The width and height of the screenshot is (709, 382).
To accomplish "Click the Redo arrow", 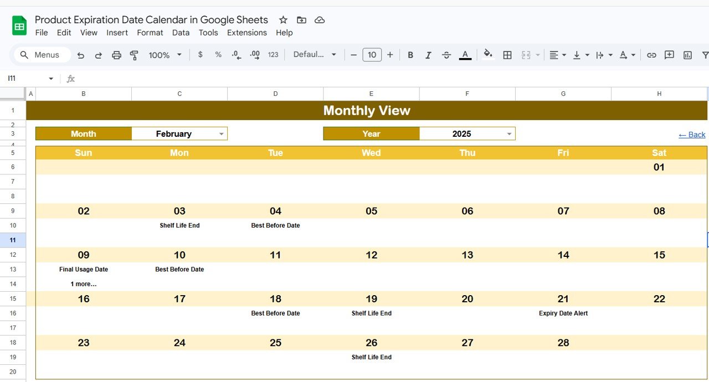I will (x=99, y=55).
